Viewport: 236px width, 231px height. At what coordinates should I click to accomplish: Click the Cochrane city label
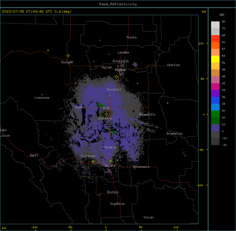[x=88, y=156]
